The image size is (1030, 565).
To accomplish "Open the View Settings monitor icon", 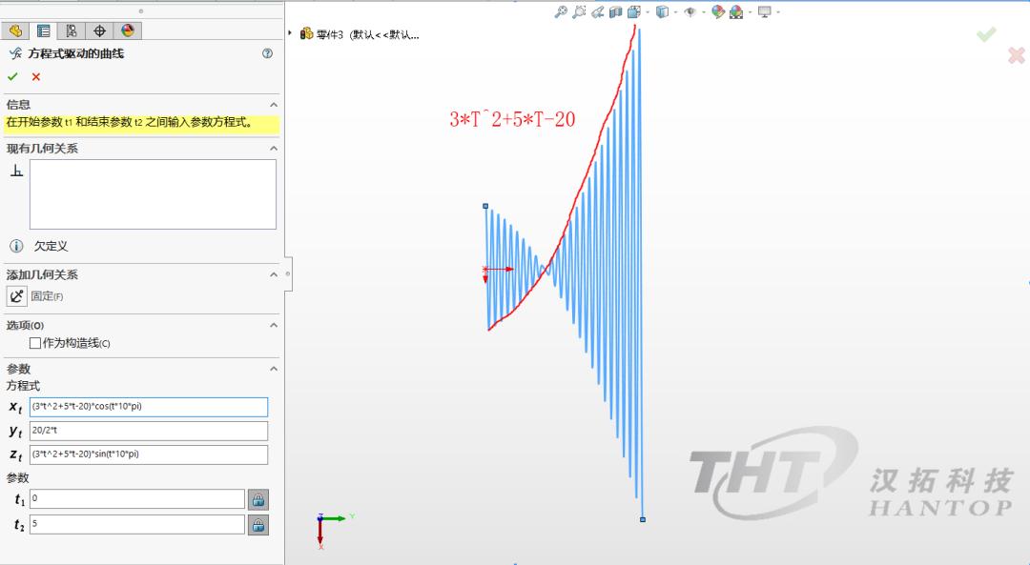I will pyautogui.click(x=765, y=11).
